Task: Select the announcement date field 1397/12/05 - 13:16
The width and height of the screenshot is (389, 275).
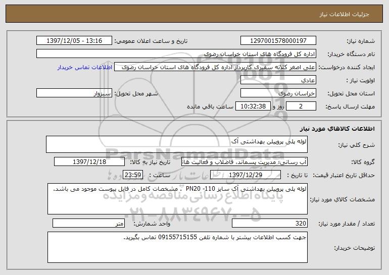Action: [x=74, y=40]
